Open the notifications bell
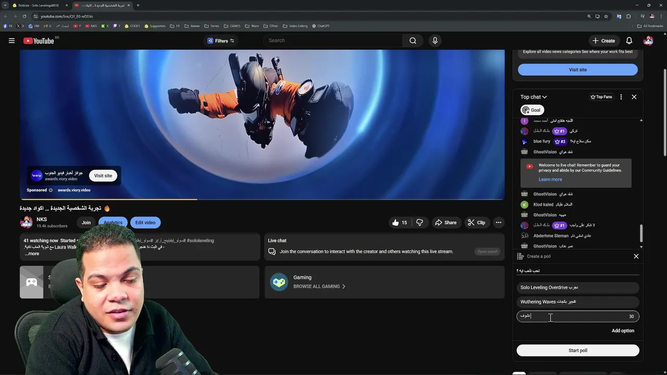The width and height of the screenshot is (667, 375). click(629, 41)
